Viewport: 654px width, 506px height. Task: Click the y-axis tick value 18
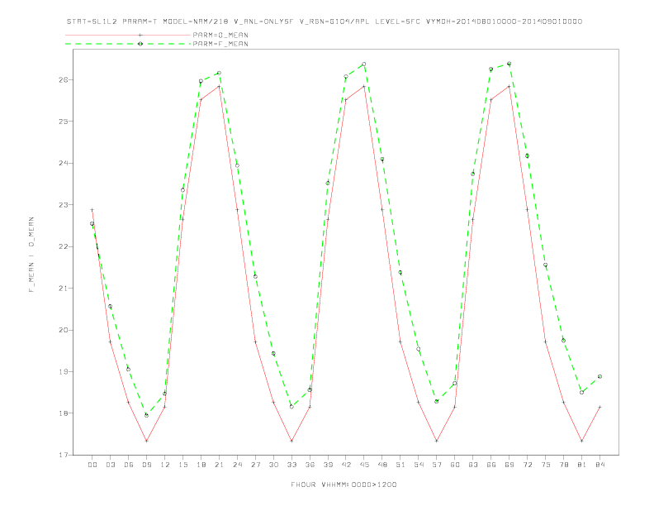[64, 413]
